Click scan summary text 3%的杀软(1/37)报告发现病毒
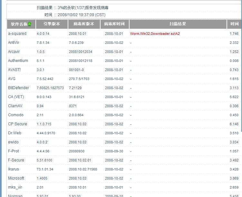 (x=83, y=8)
